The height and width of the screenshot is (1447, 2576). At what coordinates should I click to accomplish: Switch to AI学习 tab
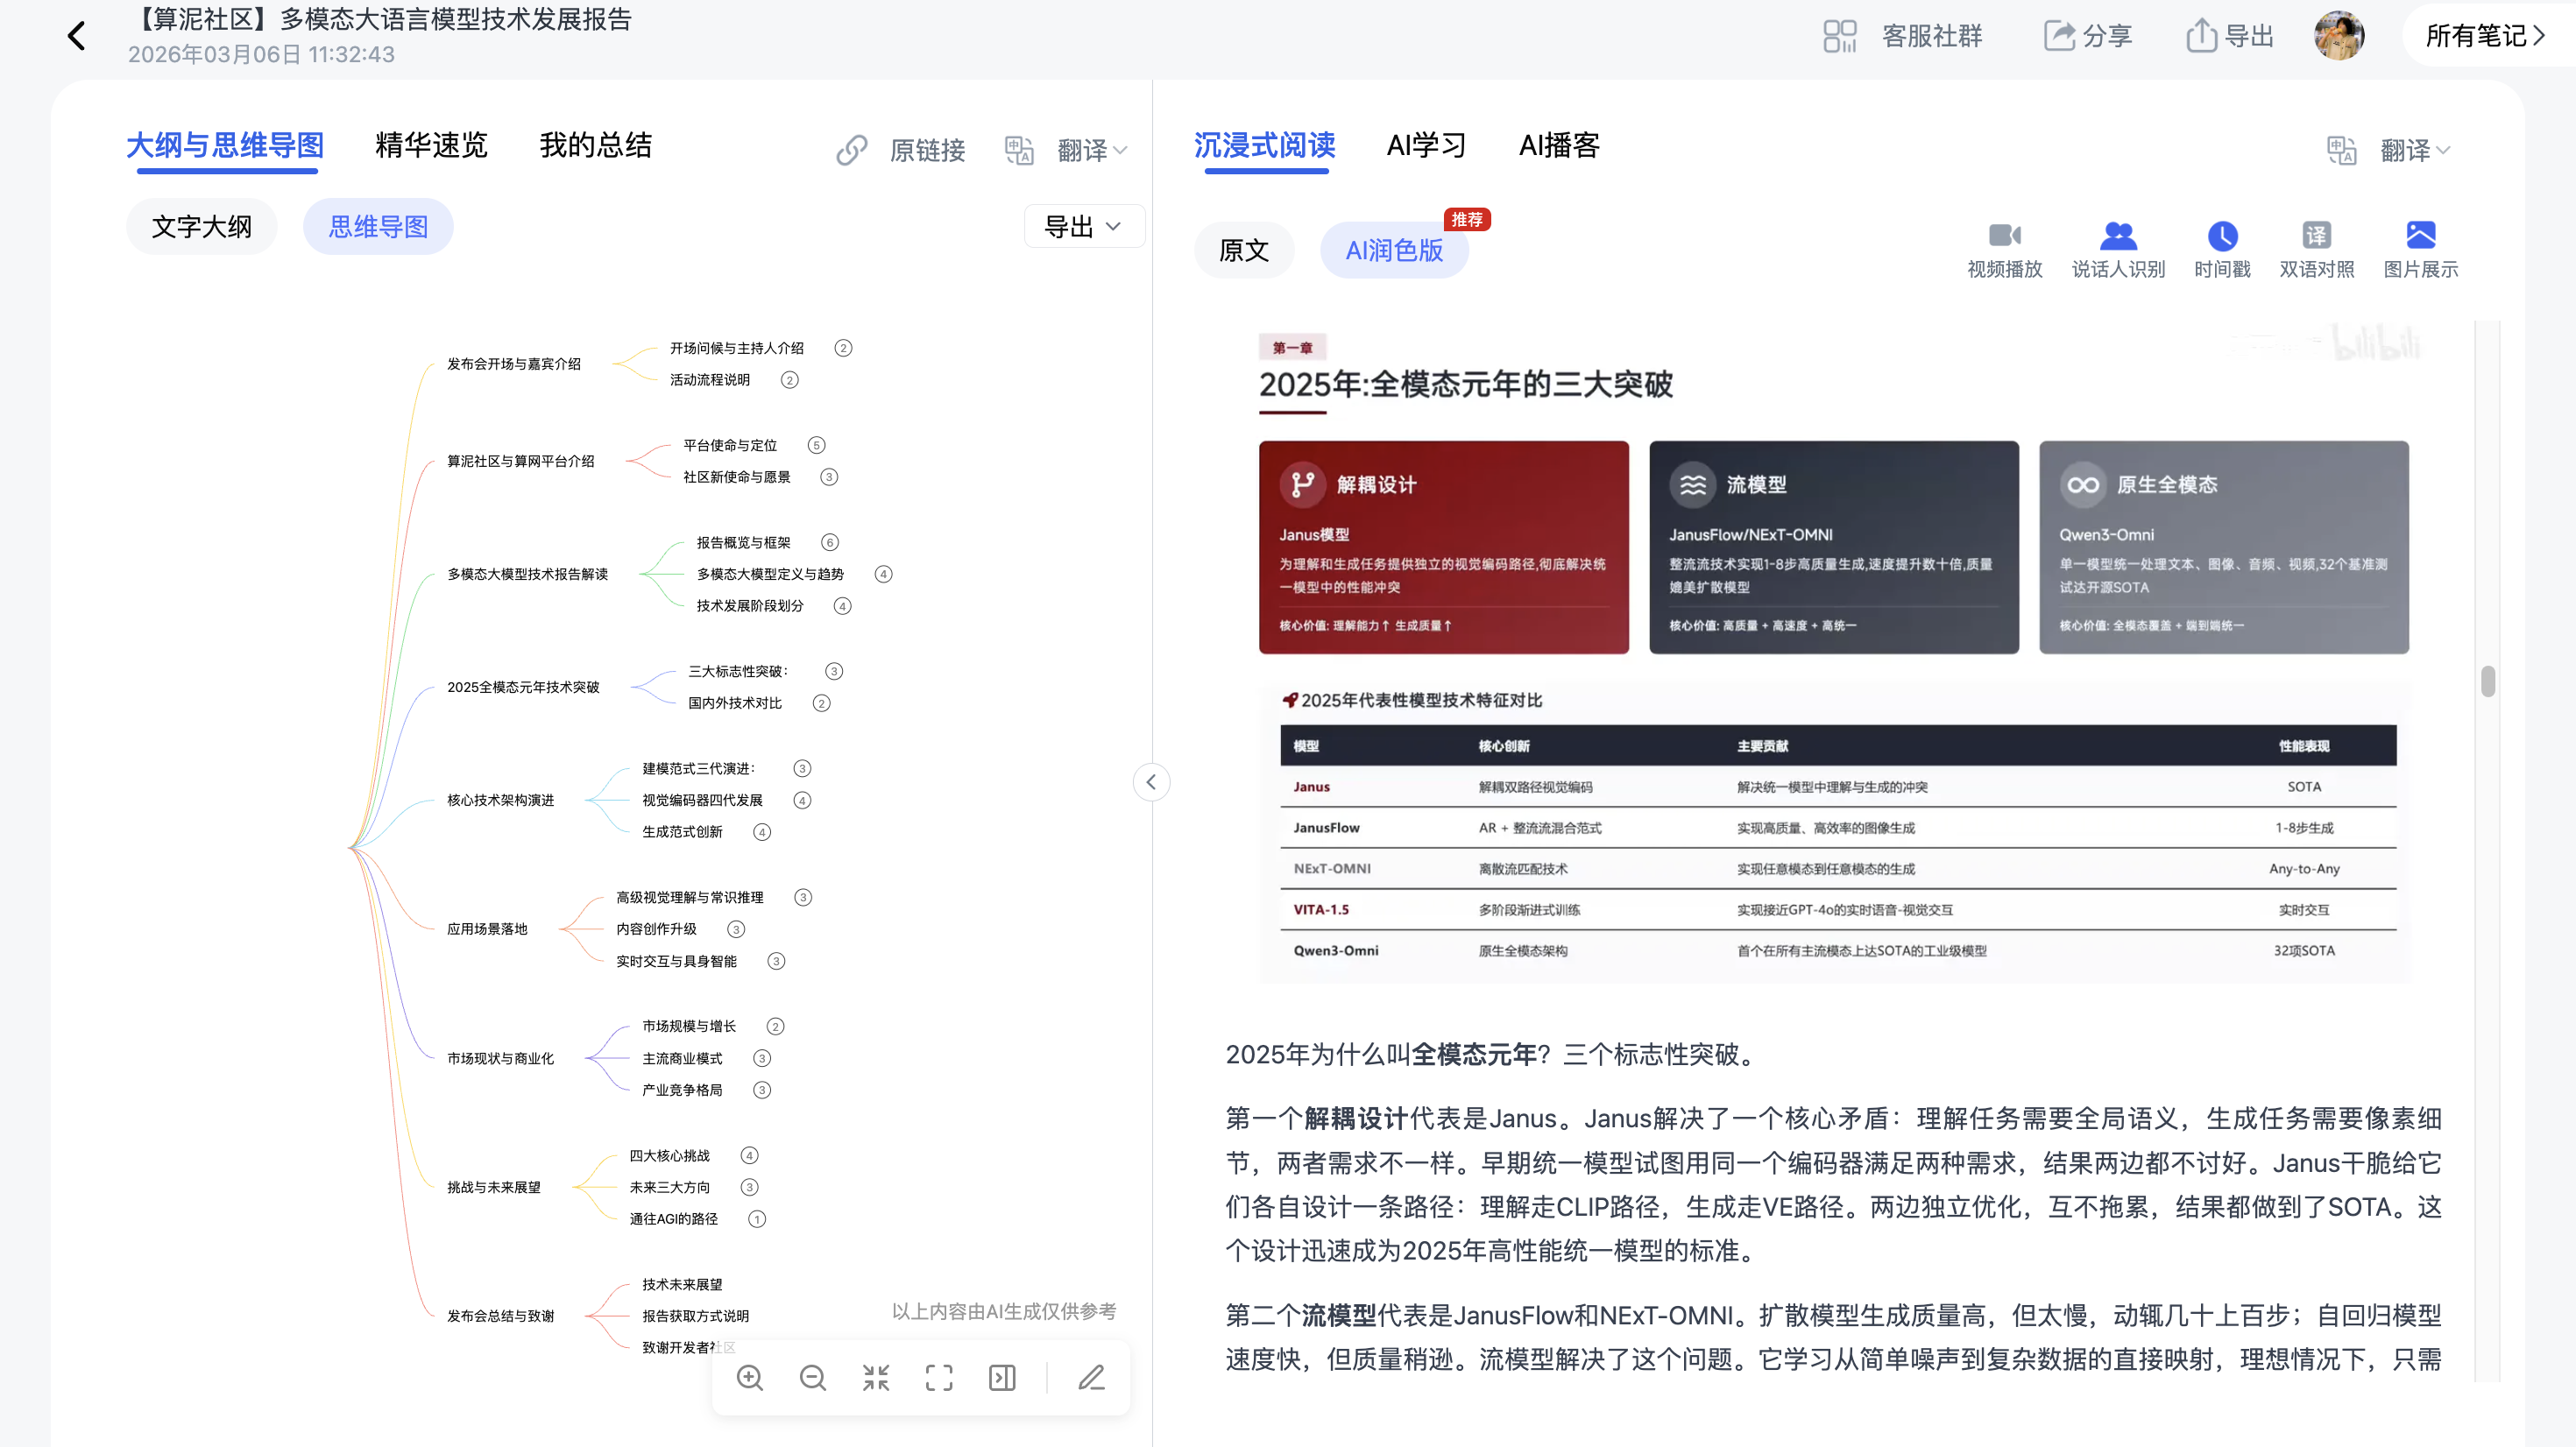tap(1426, 146)
